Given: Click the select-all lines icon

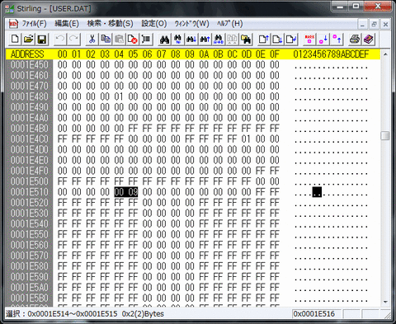Looking at the screenshot, I should point(146,40).
